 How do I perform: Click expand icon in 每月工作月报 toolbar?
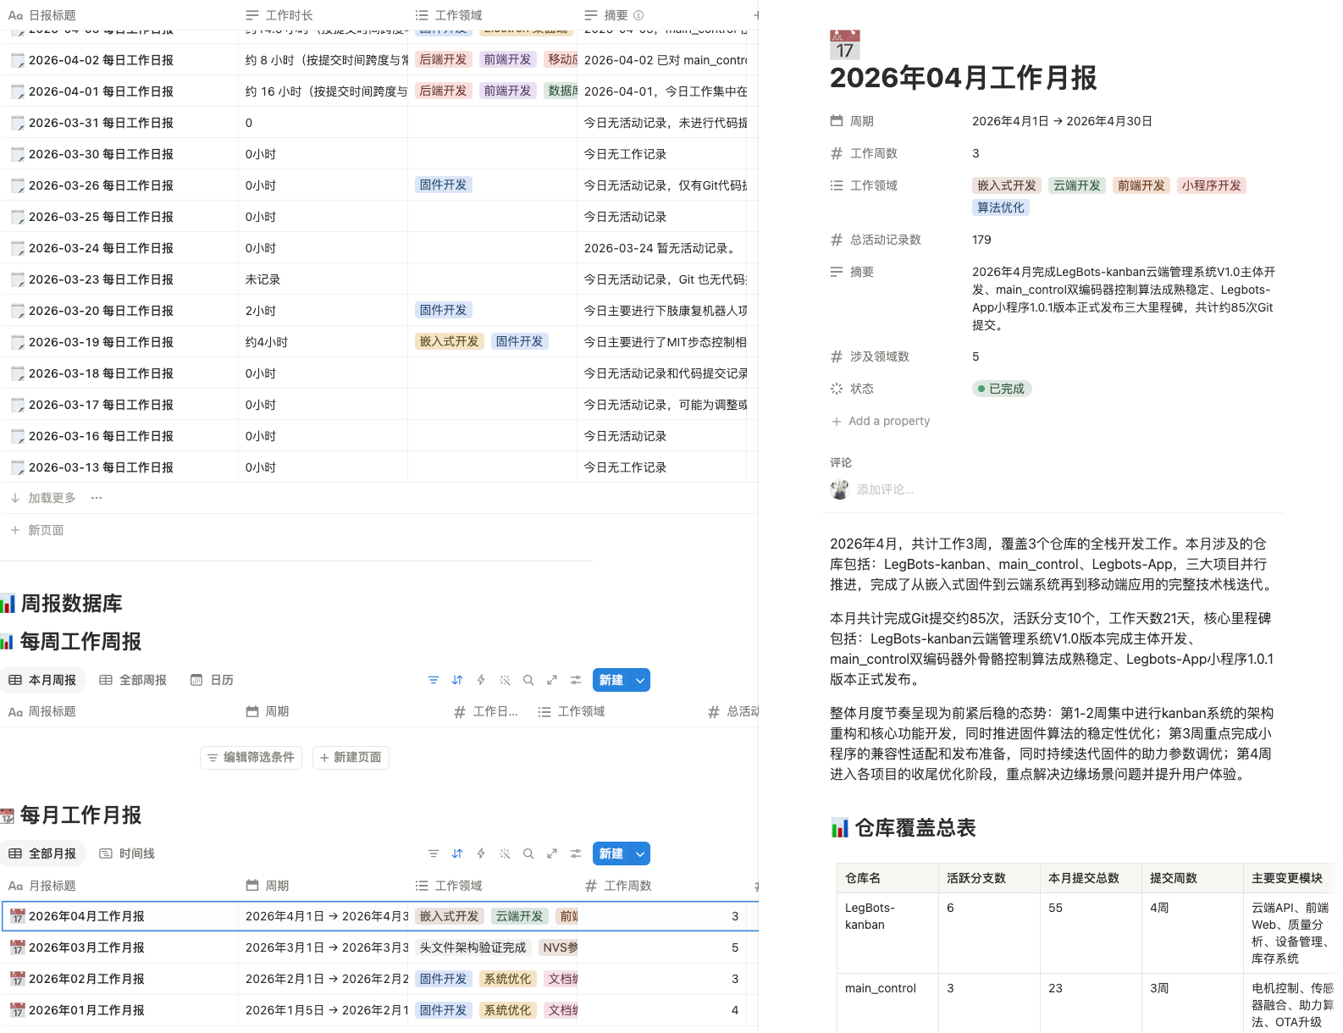552,853
